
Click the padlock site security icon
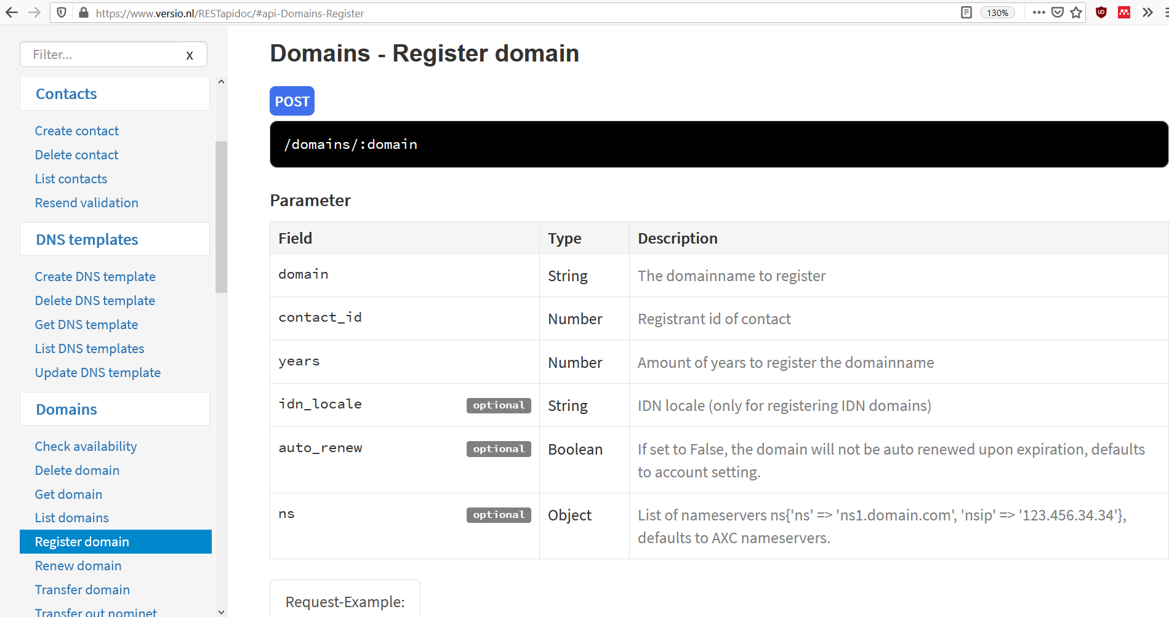click(84, 13)
